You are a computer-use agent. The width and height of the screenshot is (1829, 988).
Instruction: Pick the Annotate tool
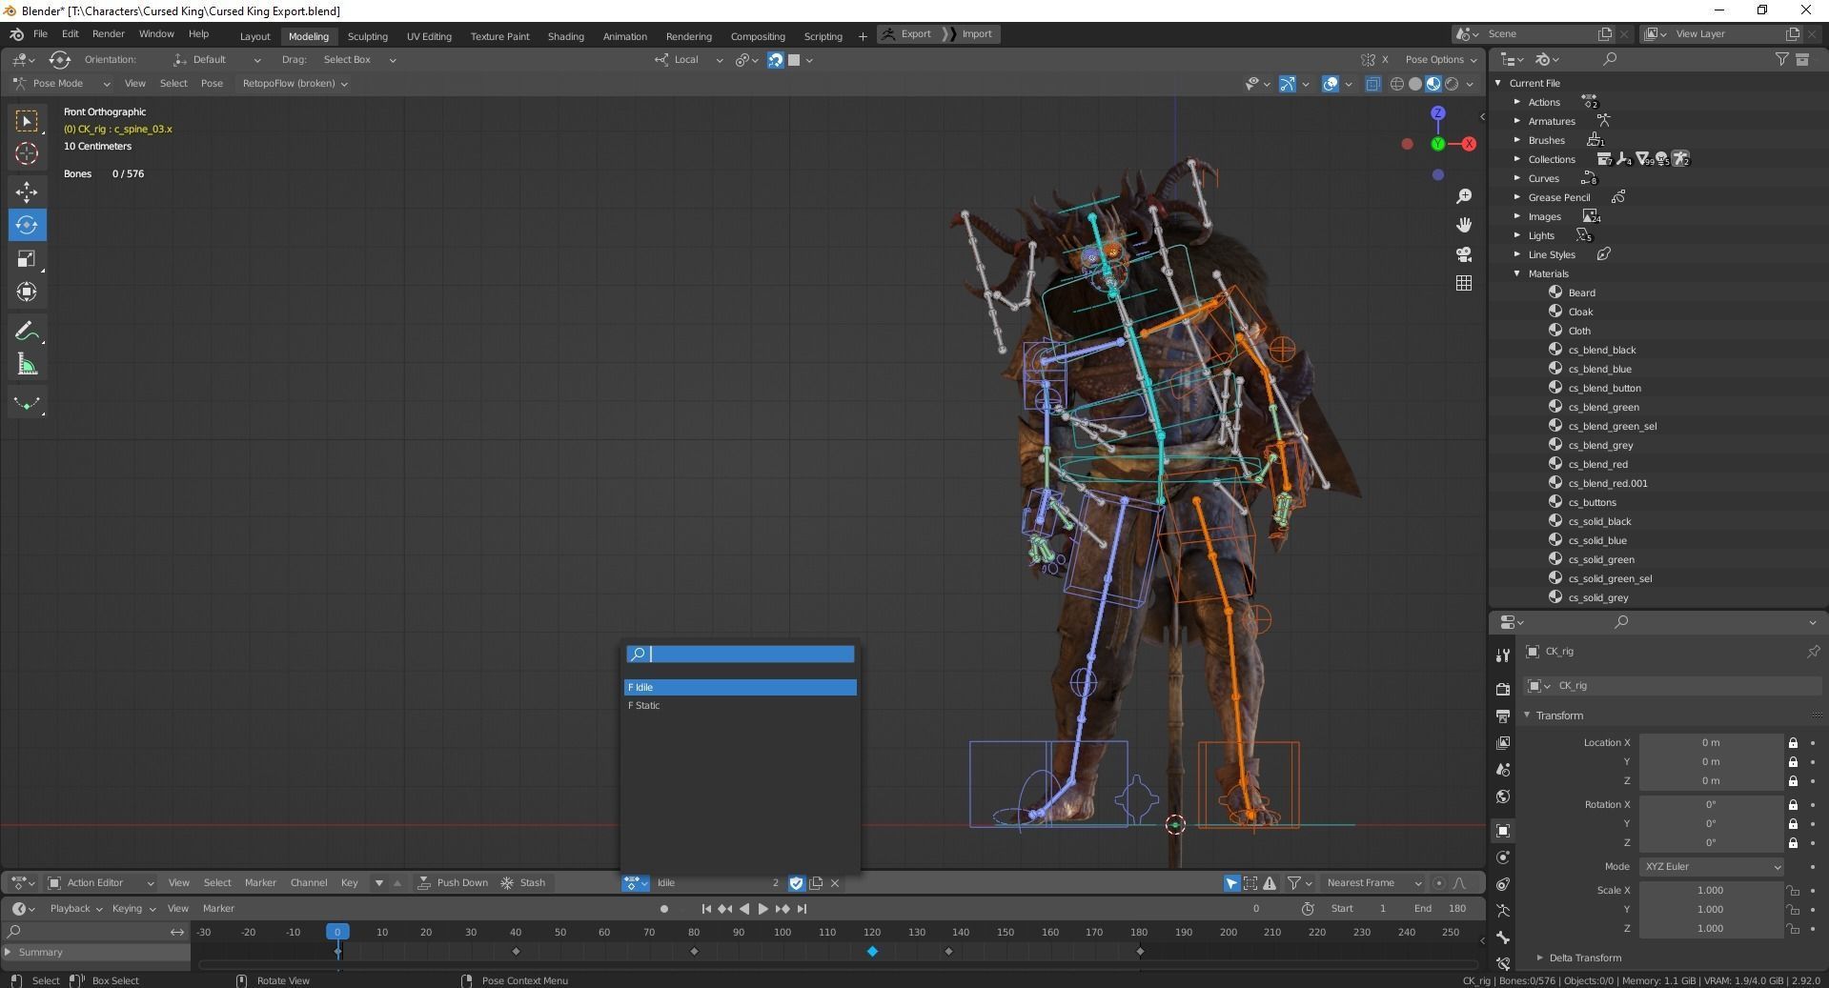coord(27,331)
